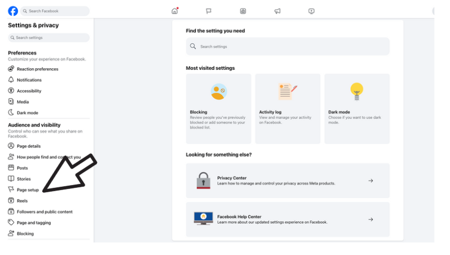Open the Activity log card
Screen dimensions: 450x255
pos(288,109)
